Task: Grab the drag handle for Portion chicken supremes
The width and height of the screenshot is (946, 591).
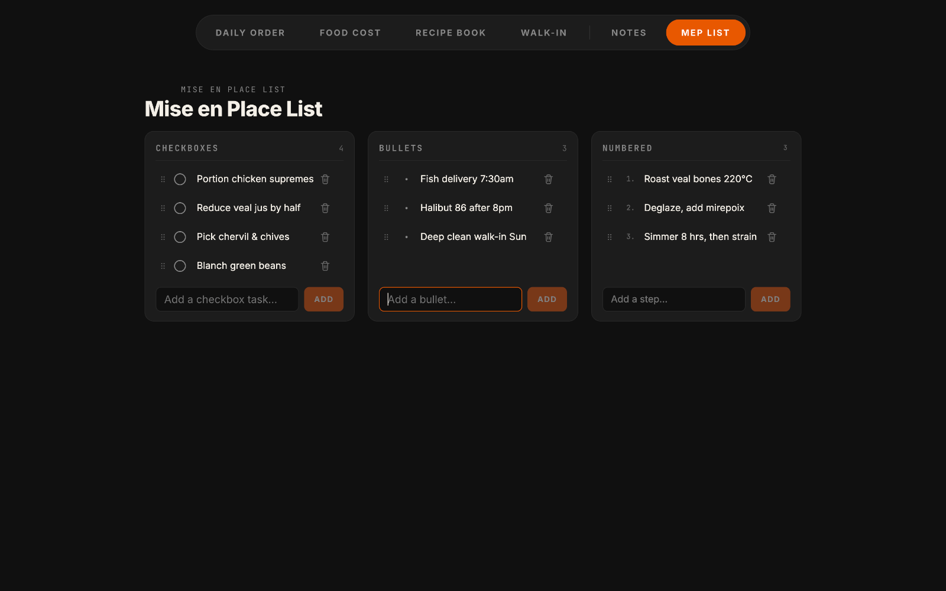Action: tap(163, 179)
